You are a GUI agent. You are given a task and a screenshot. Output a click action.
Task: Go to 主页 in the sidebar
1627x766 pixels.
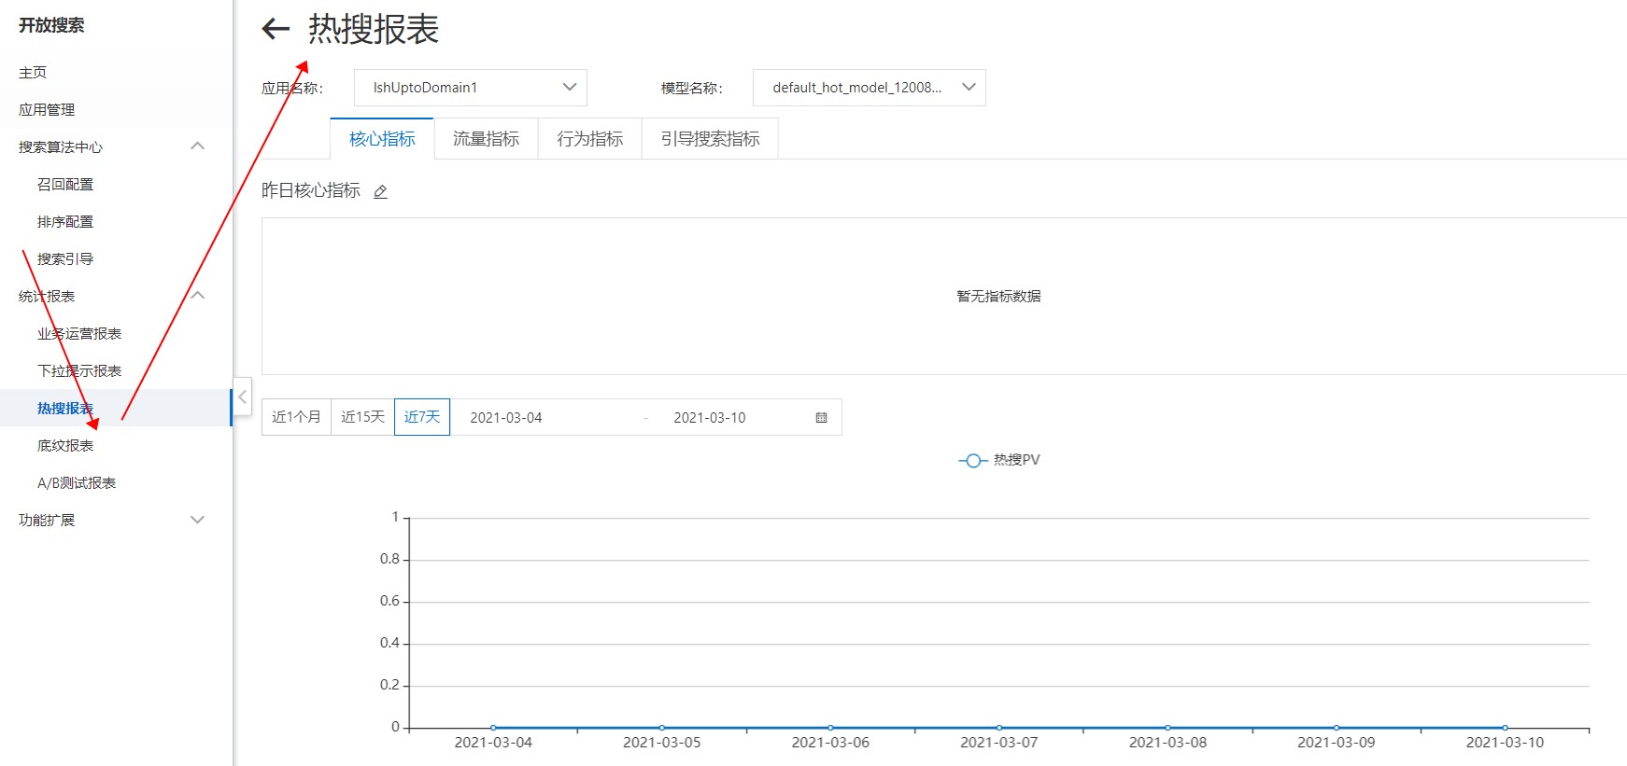[x=33, y=72]
